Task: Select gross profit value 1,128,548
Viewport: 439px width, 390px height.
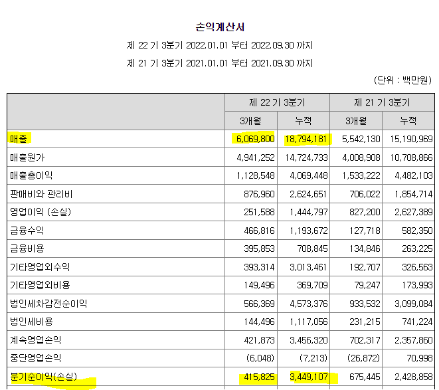Action: [255, 175]
